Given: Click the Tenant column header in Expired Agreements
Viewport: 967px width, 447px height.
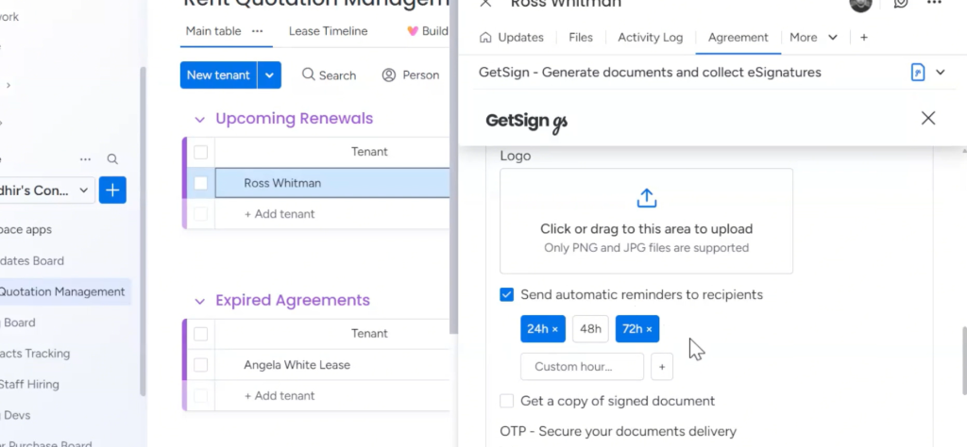Looking at the screenshot, I should [369, 334].
